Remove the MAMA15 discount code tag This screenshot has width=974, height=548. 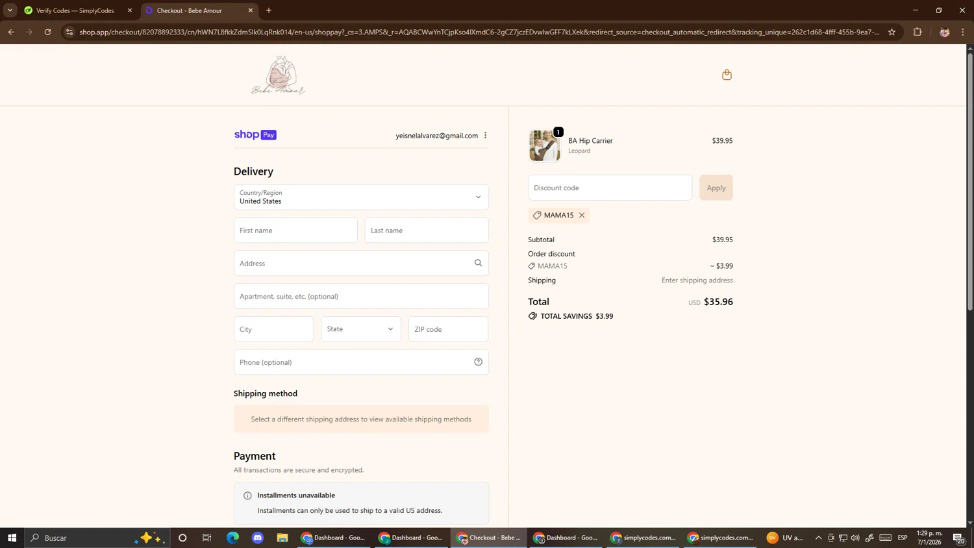click(582, 216)
